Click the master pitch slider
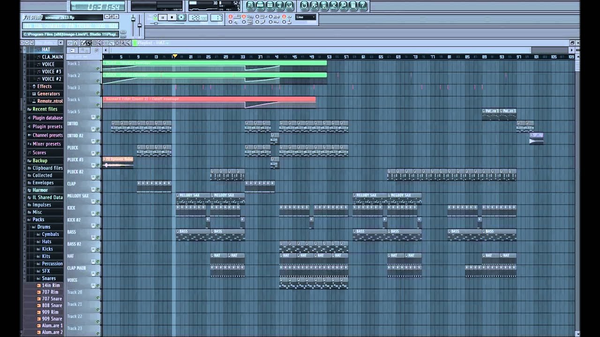Screen dimensions: 600x337 pos(139,26)
